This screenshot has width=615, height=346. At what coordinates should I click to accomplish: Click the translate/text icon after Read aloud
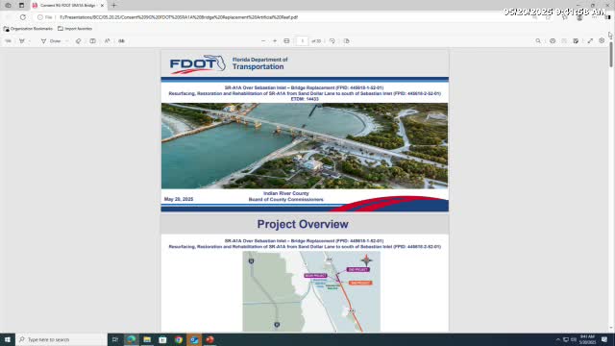coord(122,40)
